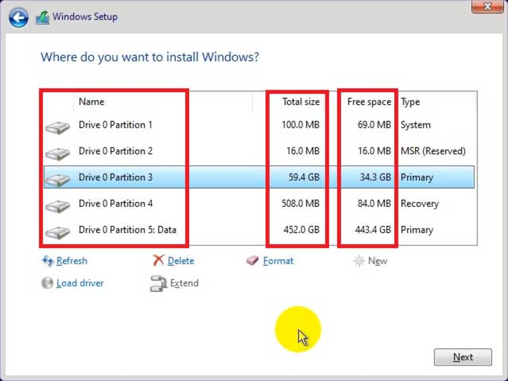Close the Windows Setup dialog
This screenshot has height=381, width=508.
pos(488,6)
